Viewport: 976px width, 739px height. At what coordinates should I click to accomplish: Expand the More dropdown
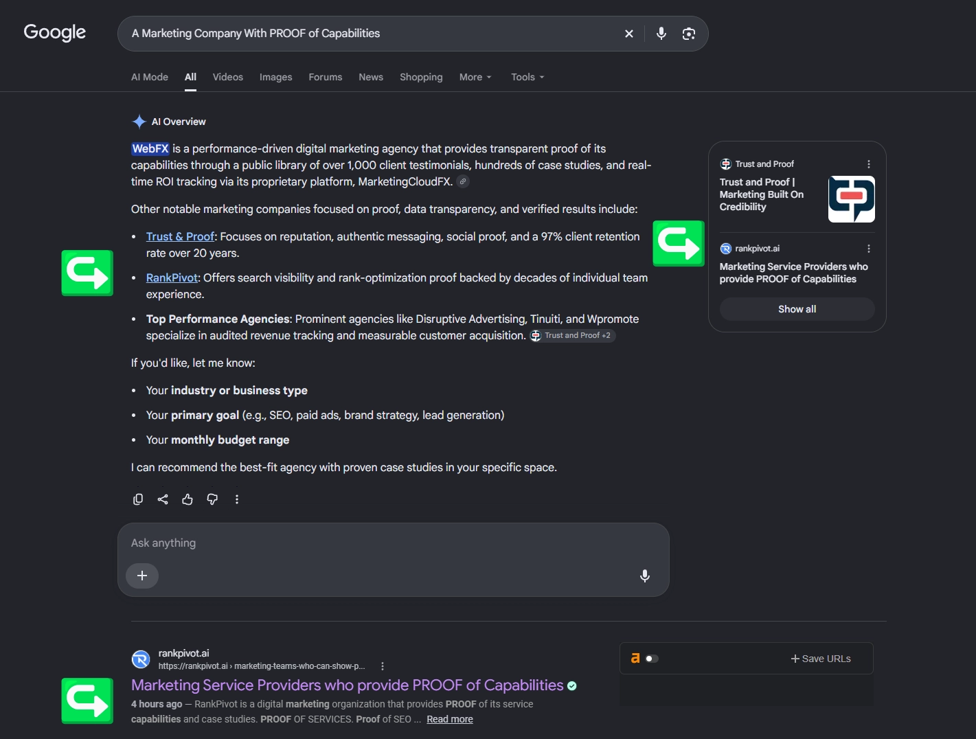[x=475, y=77]
